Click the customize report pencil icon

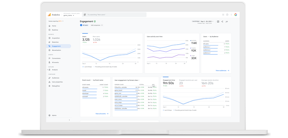click(218, 22)
